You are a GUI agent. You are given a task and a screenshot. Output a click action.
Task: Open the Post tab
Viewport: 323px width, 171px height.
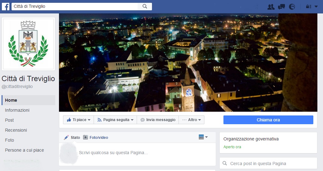point(9,120)
